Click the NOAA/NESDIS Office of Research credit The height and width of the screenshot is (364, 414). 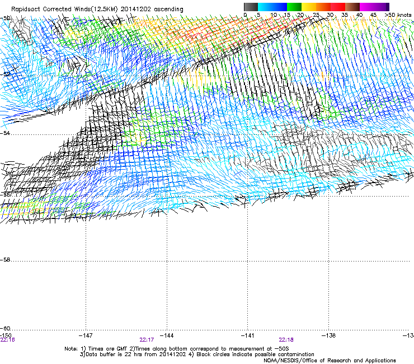pos(330,360)
